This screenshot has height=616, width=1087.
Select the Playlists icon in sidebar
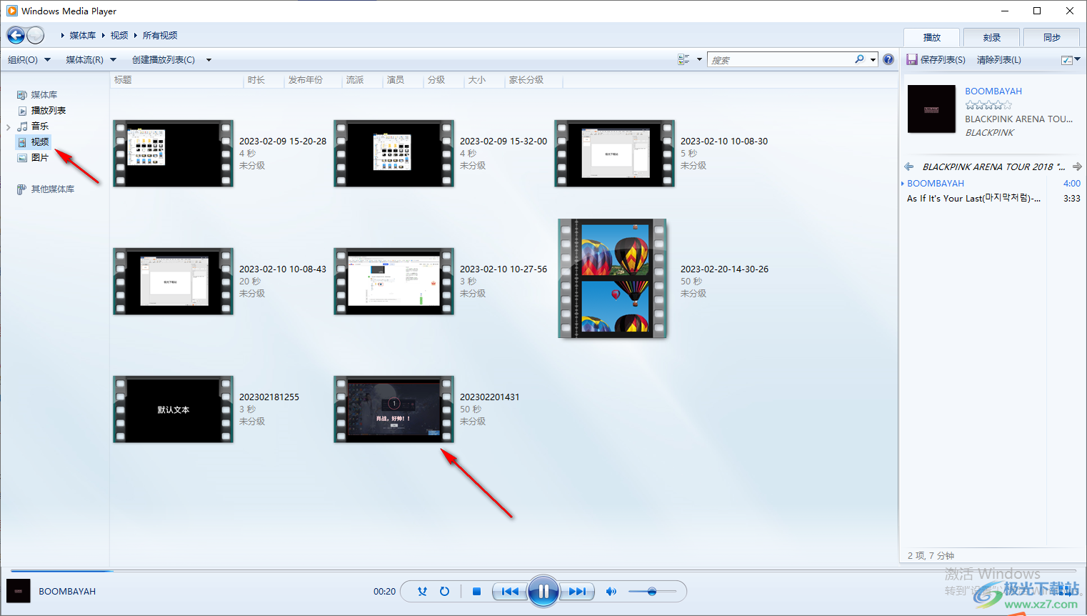pyautogui.click(x=22, y=111)
